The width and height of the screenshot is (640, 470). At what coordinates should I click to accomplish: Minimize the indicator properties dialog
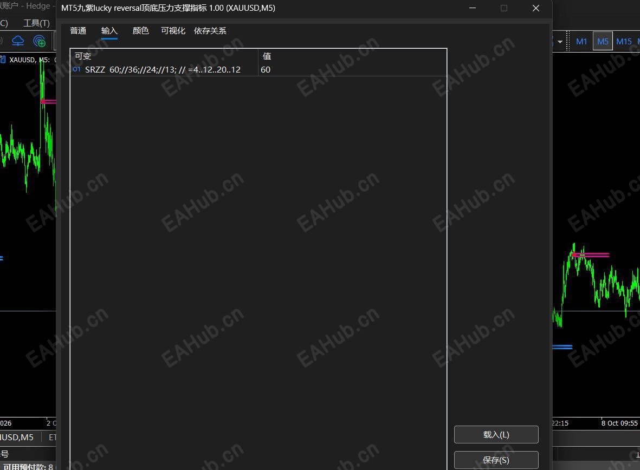pos(473,8)
